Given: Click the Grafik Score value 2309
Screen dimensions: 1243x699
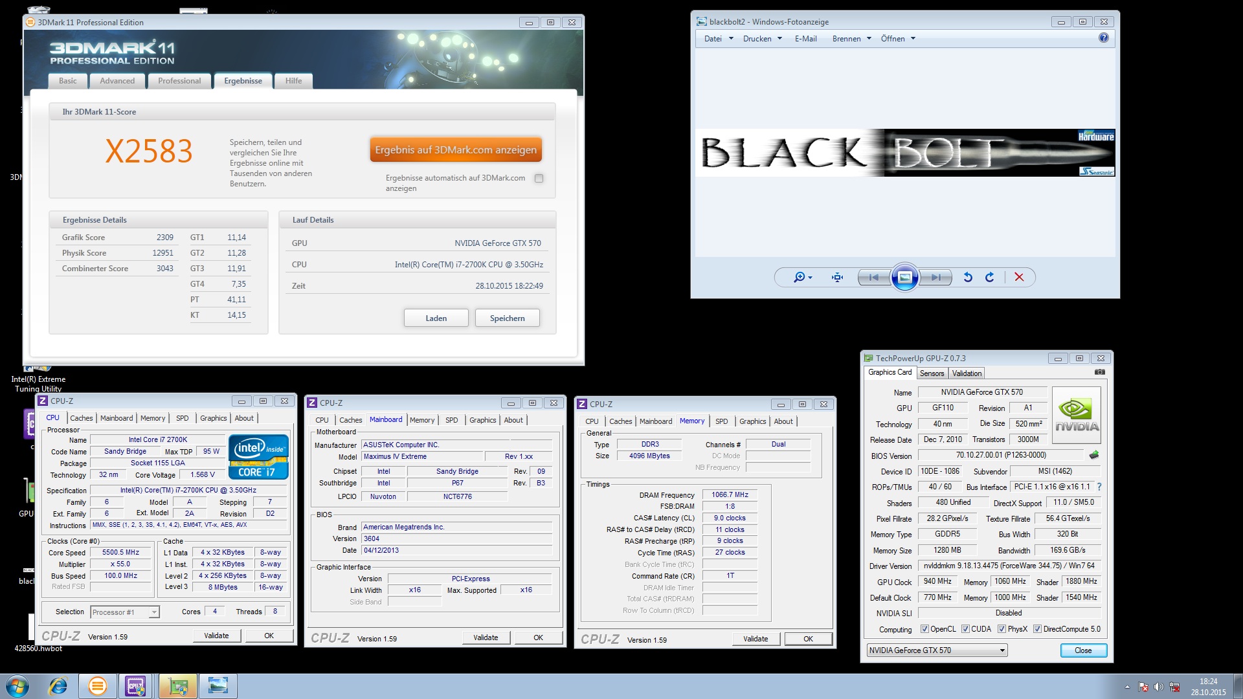Looking at the screenshot, I should 164,238.
